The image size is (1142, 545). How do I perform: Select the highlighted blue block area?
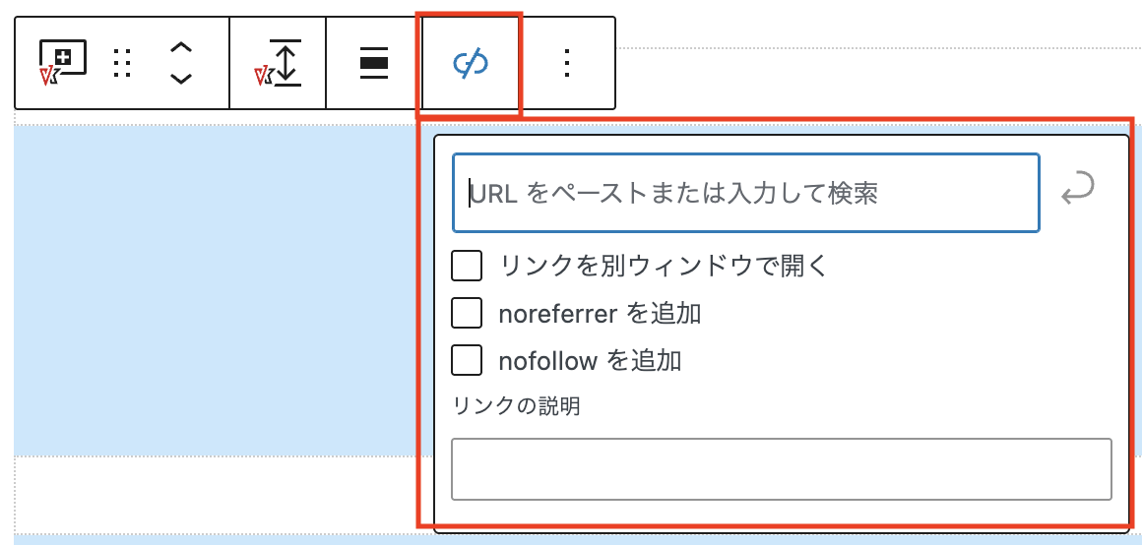[x=217, y=290]
